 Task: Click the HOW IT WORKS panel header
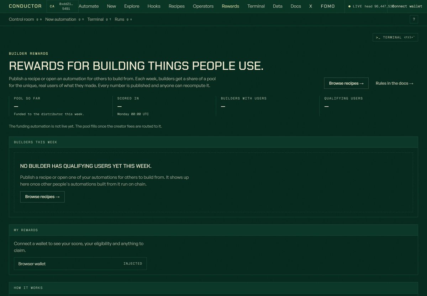(213, 288)
